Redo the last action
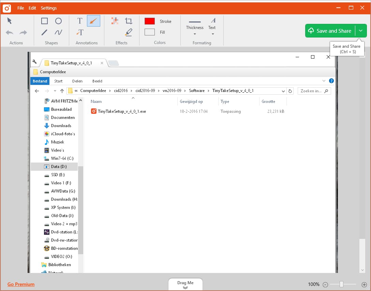The height and width of the screenshot is (291, 371). [23, 32]
